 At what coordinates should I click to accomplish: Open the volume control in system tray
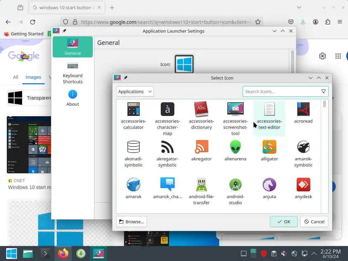click(x=284, y=254)
